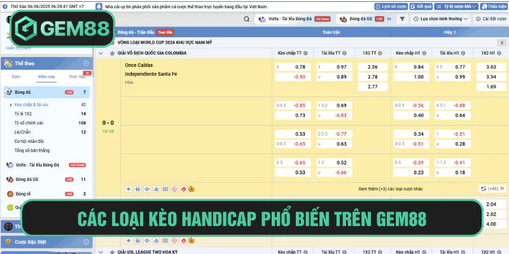
Task: Click info icon next to Kèo chấp H1
Action: click(x=424, y=53)
